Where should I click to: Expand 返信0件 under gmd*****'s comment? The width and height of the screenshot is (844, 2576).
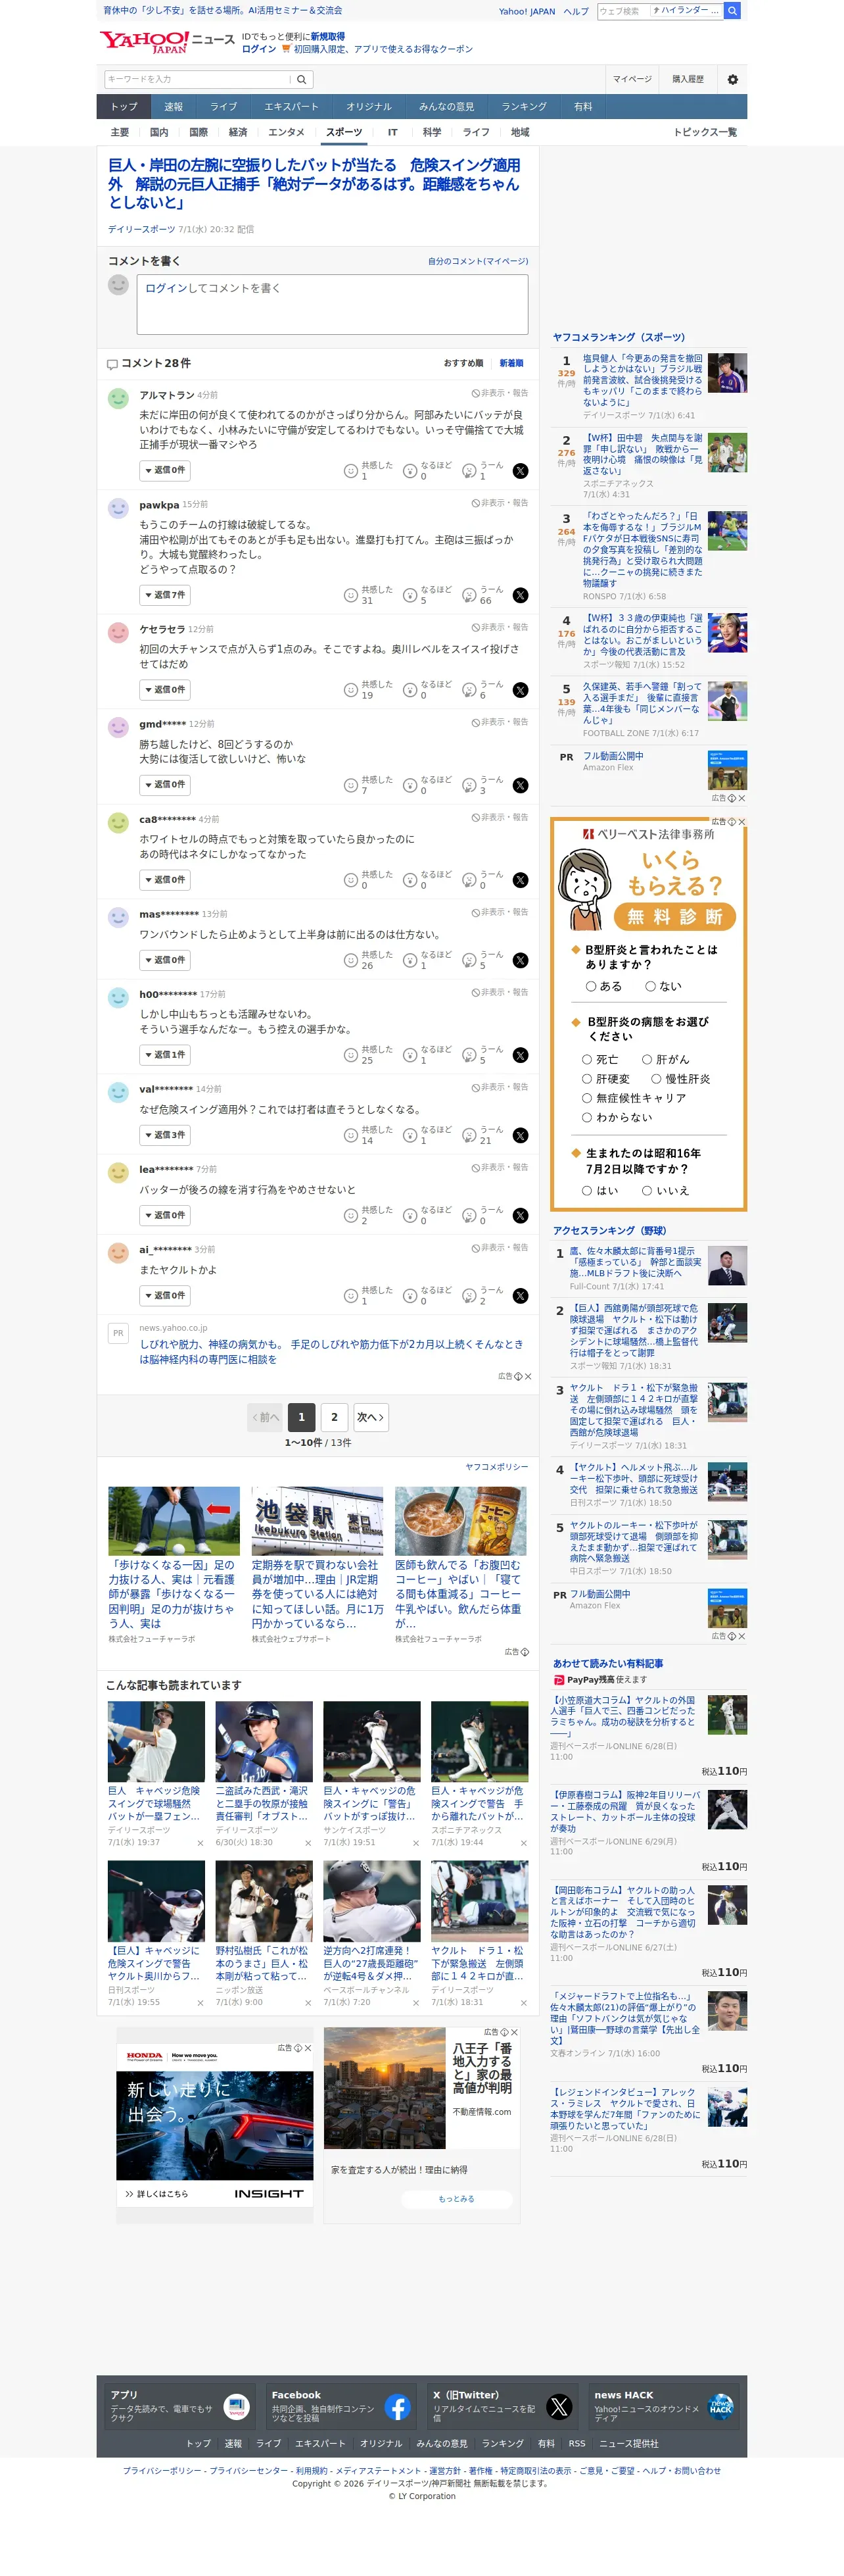[165, 785]
